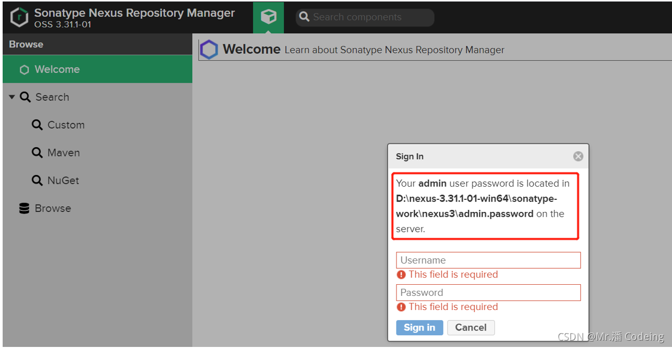
Task: Click error icon under Password field
Action: [401, 307]
